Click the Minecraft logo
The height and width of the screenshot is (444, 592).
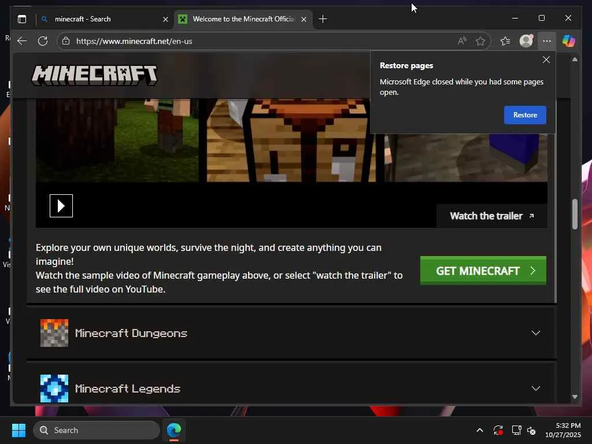(x=94, y=75)
